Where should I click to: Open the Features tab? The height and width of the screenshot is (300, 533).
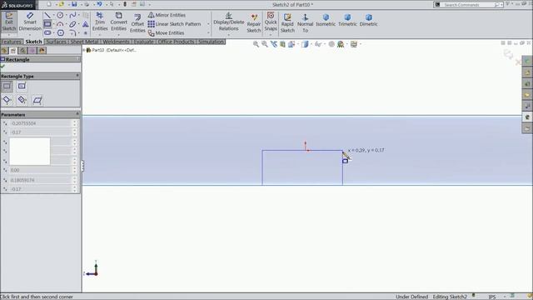(11, 42)
